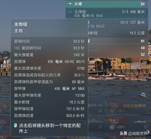Select the 火炮 rating bar showing 92
The image size is (151, 139).
click(107, 4)
